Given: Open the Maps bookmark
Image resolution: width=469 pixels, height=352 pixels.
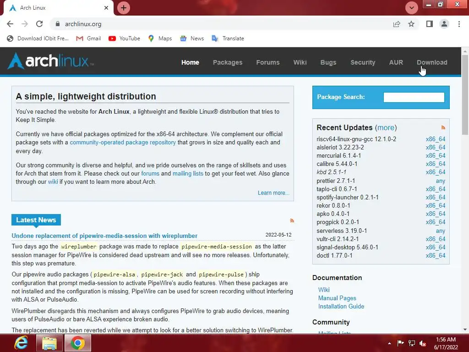Looking at the screenshot, I should tap(160, 38).
